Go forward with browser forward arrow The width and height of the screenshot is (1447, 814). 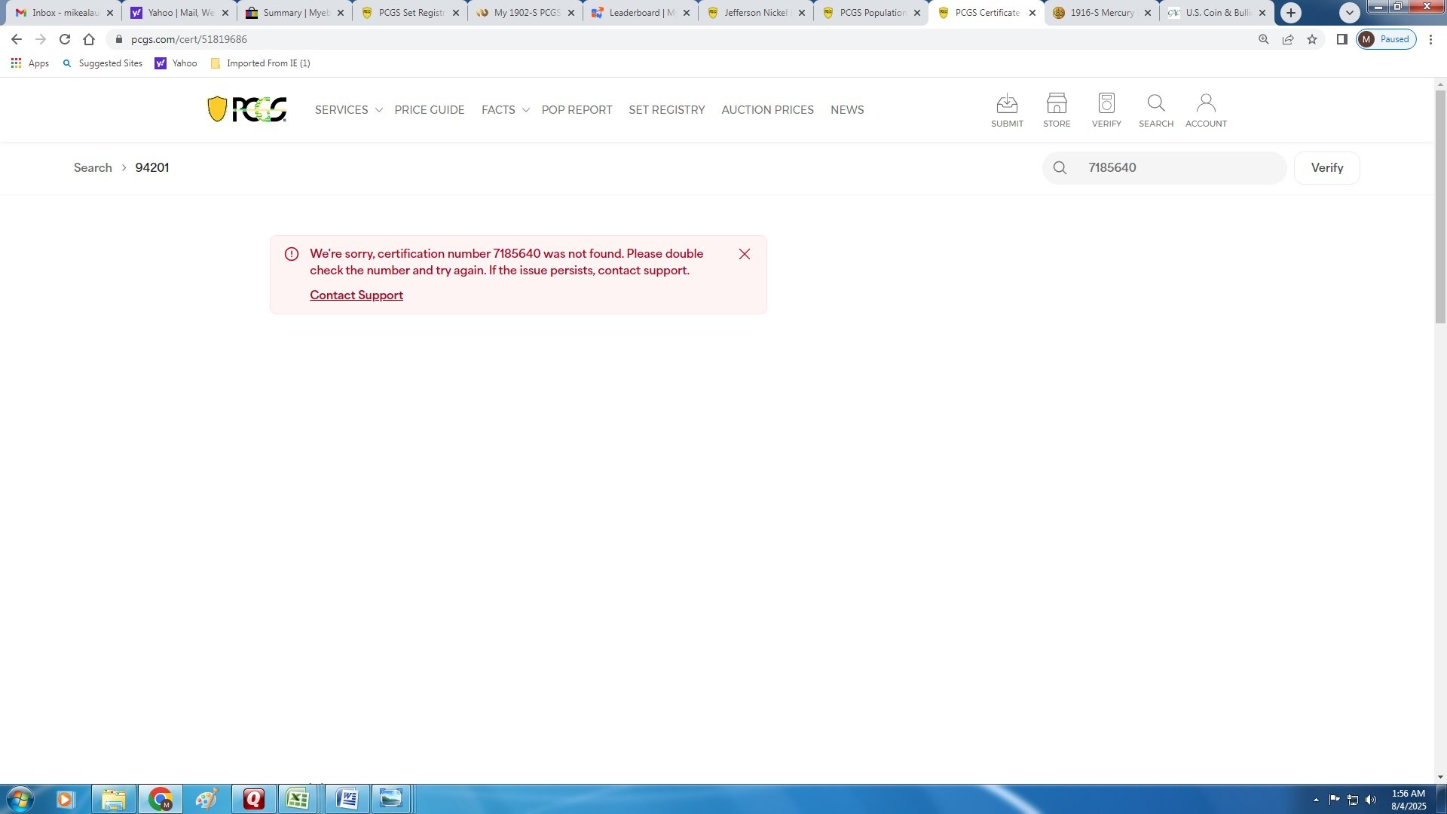tap(41, 39)
